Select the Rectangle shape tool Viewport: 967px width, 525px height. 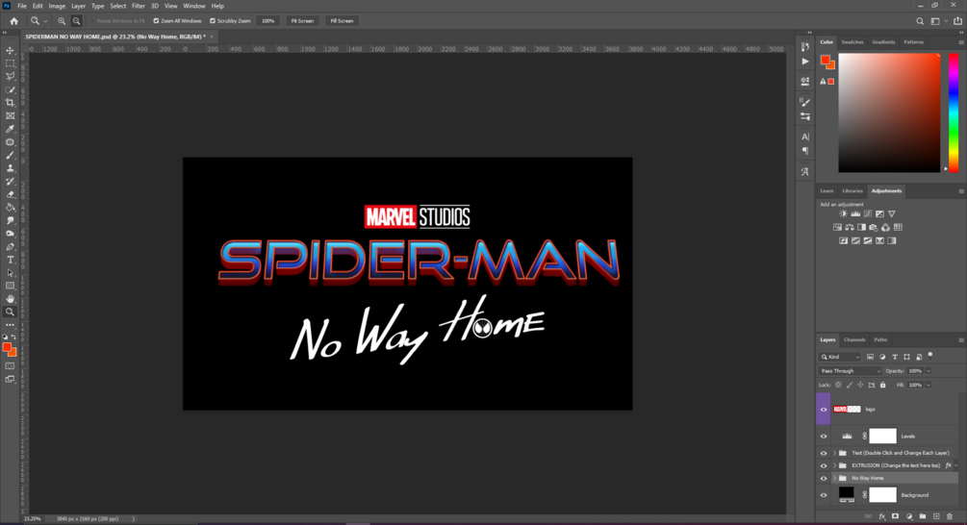[x=10, y=286]
